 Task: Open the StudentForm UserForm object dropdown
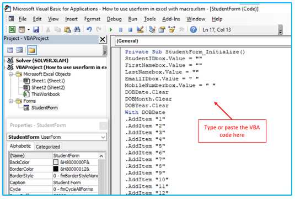(103, 137)
